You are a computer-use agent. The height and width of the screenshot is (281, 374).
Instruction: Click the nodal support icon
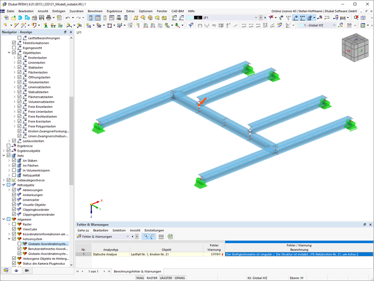[46, 25]
